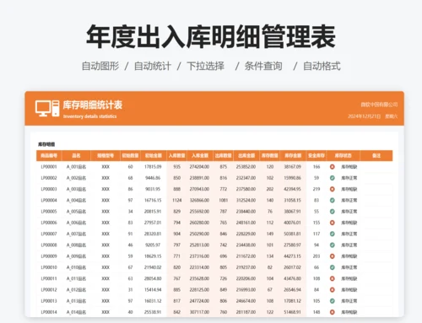Select inbound amount cell 326866.00

[199, 201]
